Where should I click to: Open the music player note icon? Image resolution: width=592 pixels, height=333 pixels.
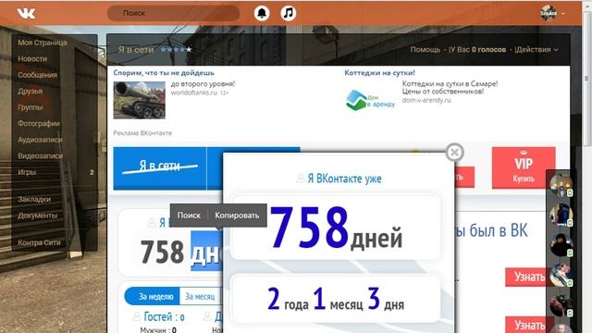pos(288,13)
